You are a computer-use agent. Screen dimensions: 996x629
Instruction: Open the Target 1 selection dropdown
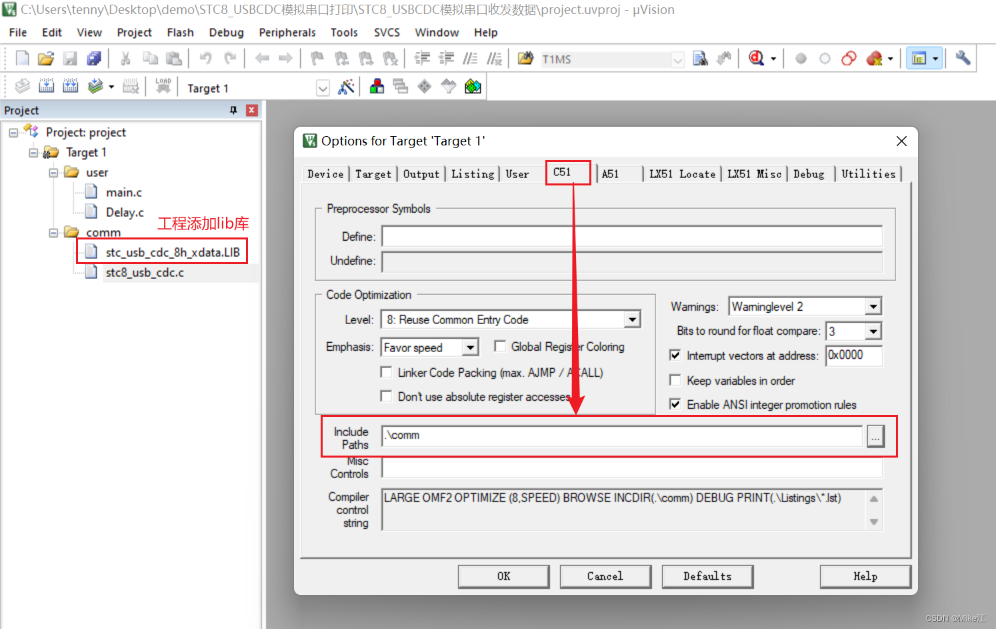pyautogui.click(x=323, y=88)
